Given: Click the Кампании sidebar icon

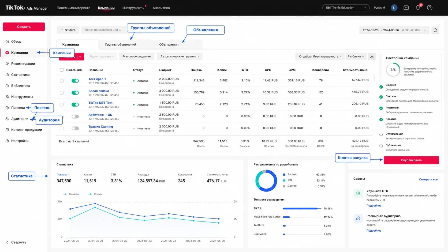Looking at the screenshot, I should pyautogui.click(x=7, y=52).
